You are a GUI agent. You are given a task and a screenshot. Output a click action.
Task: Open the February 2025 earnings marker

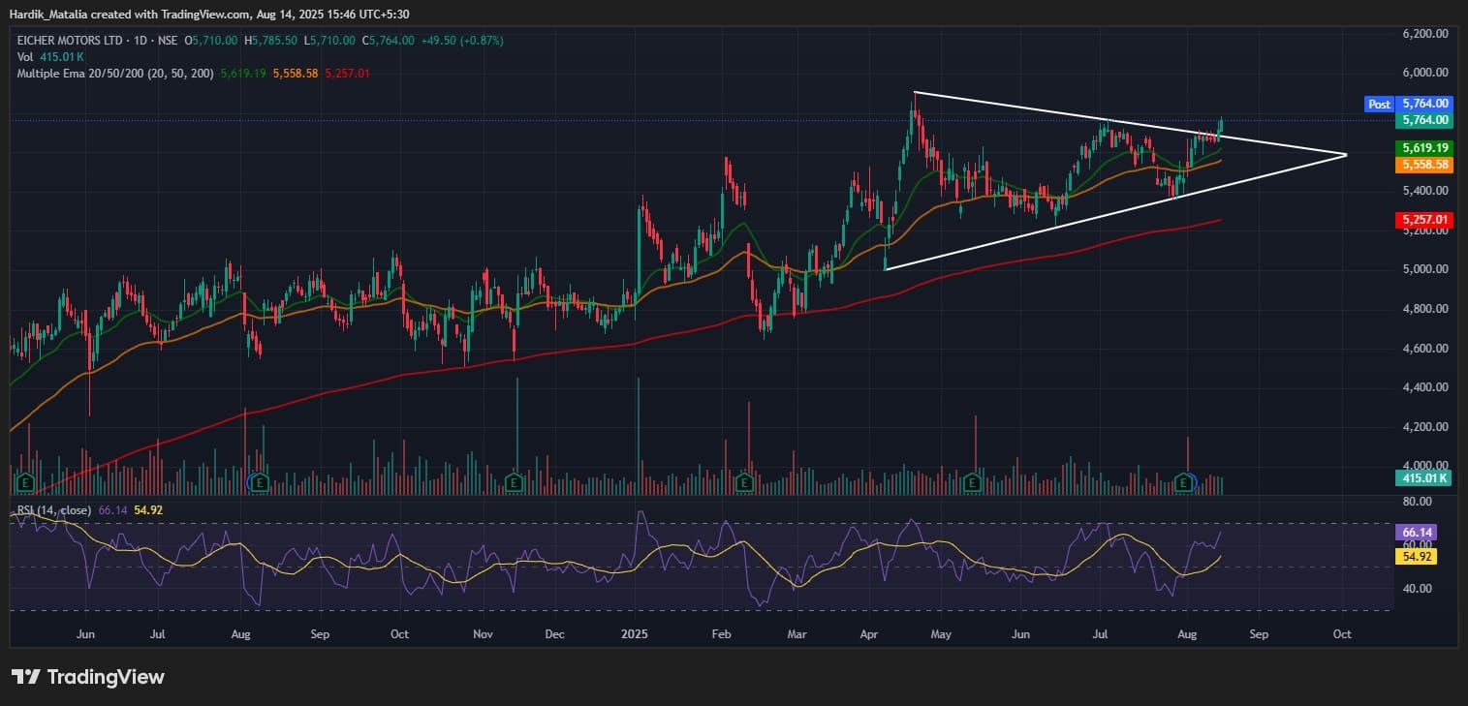tap(744, 481)
